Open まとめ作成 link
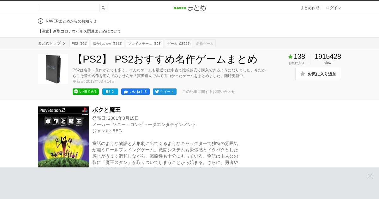This screenshot has width=379, height=199. 310,8
